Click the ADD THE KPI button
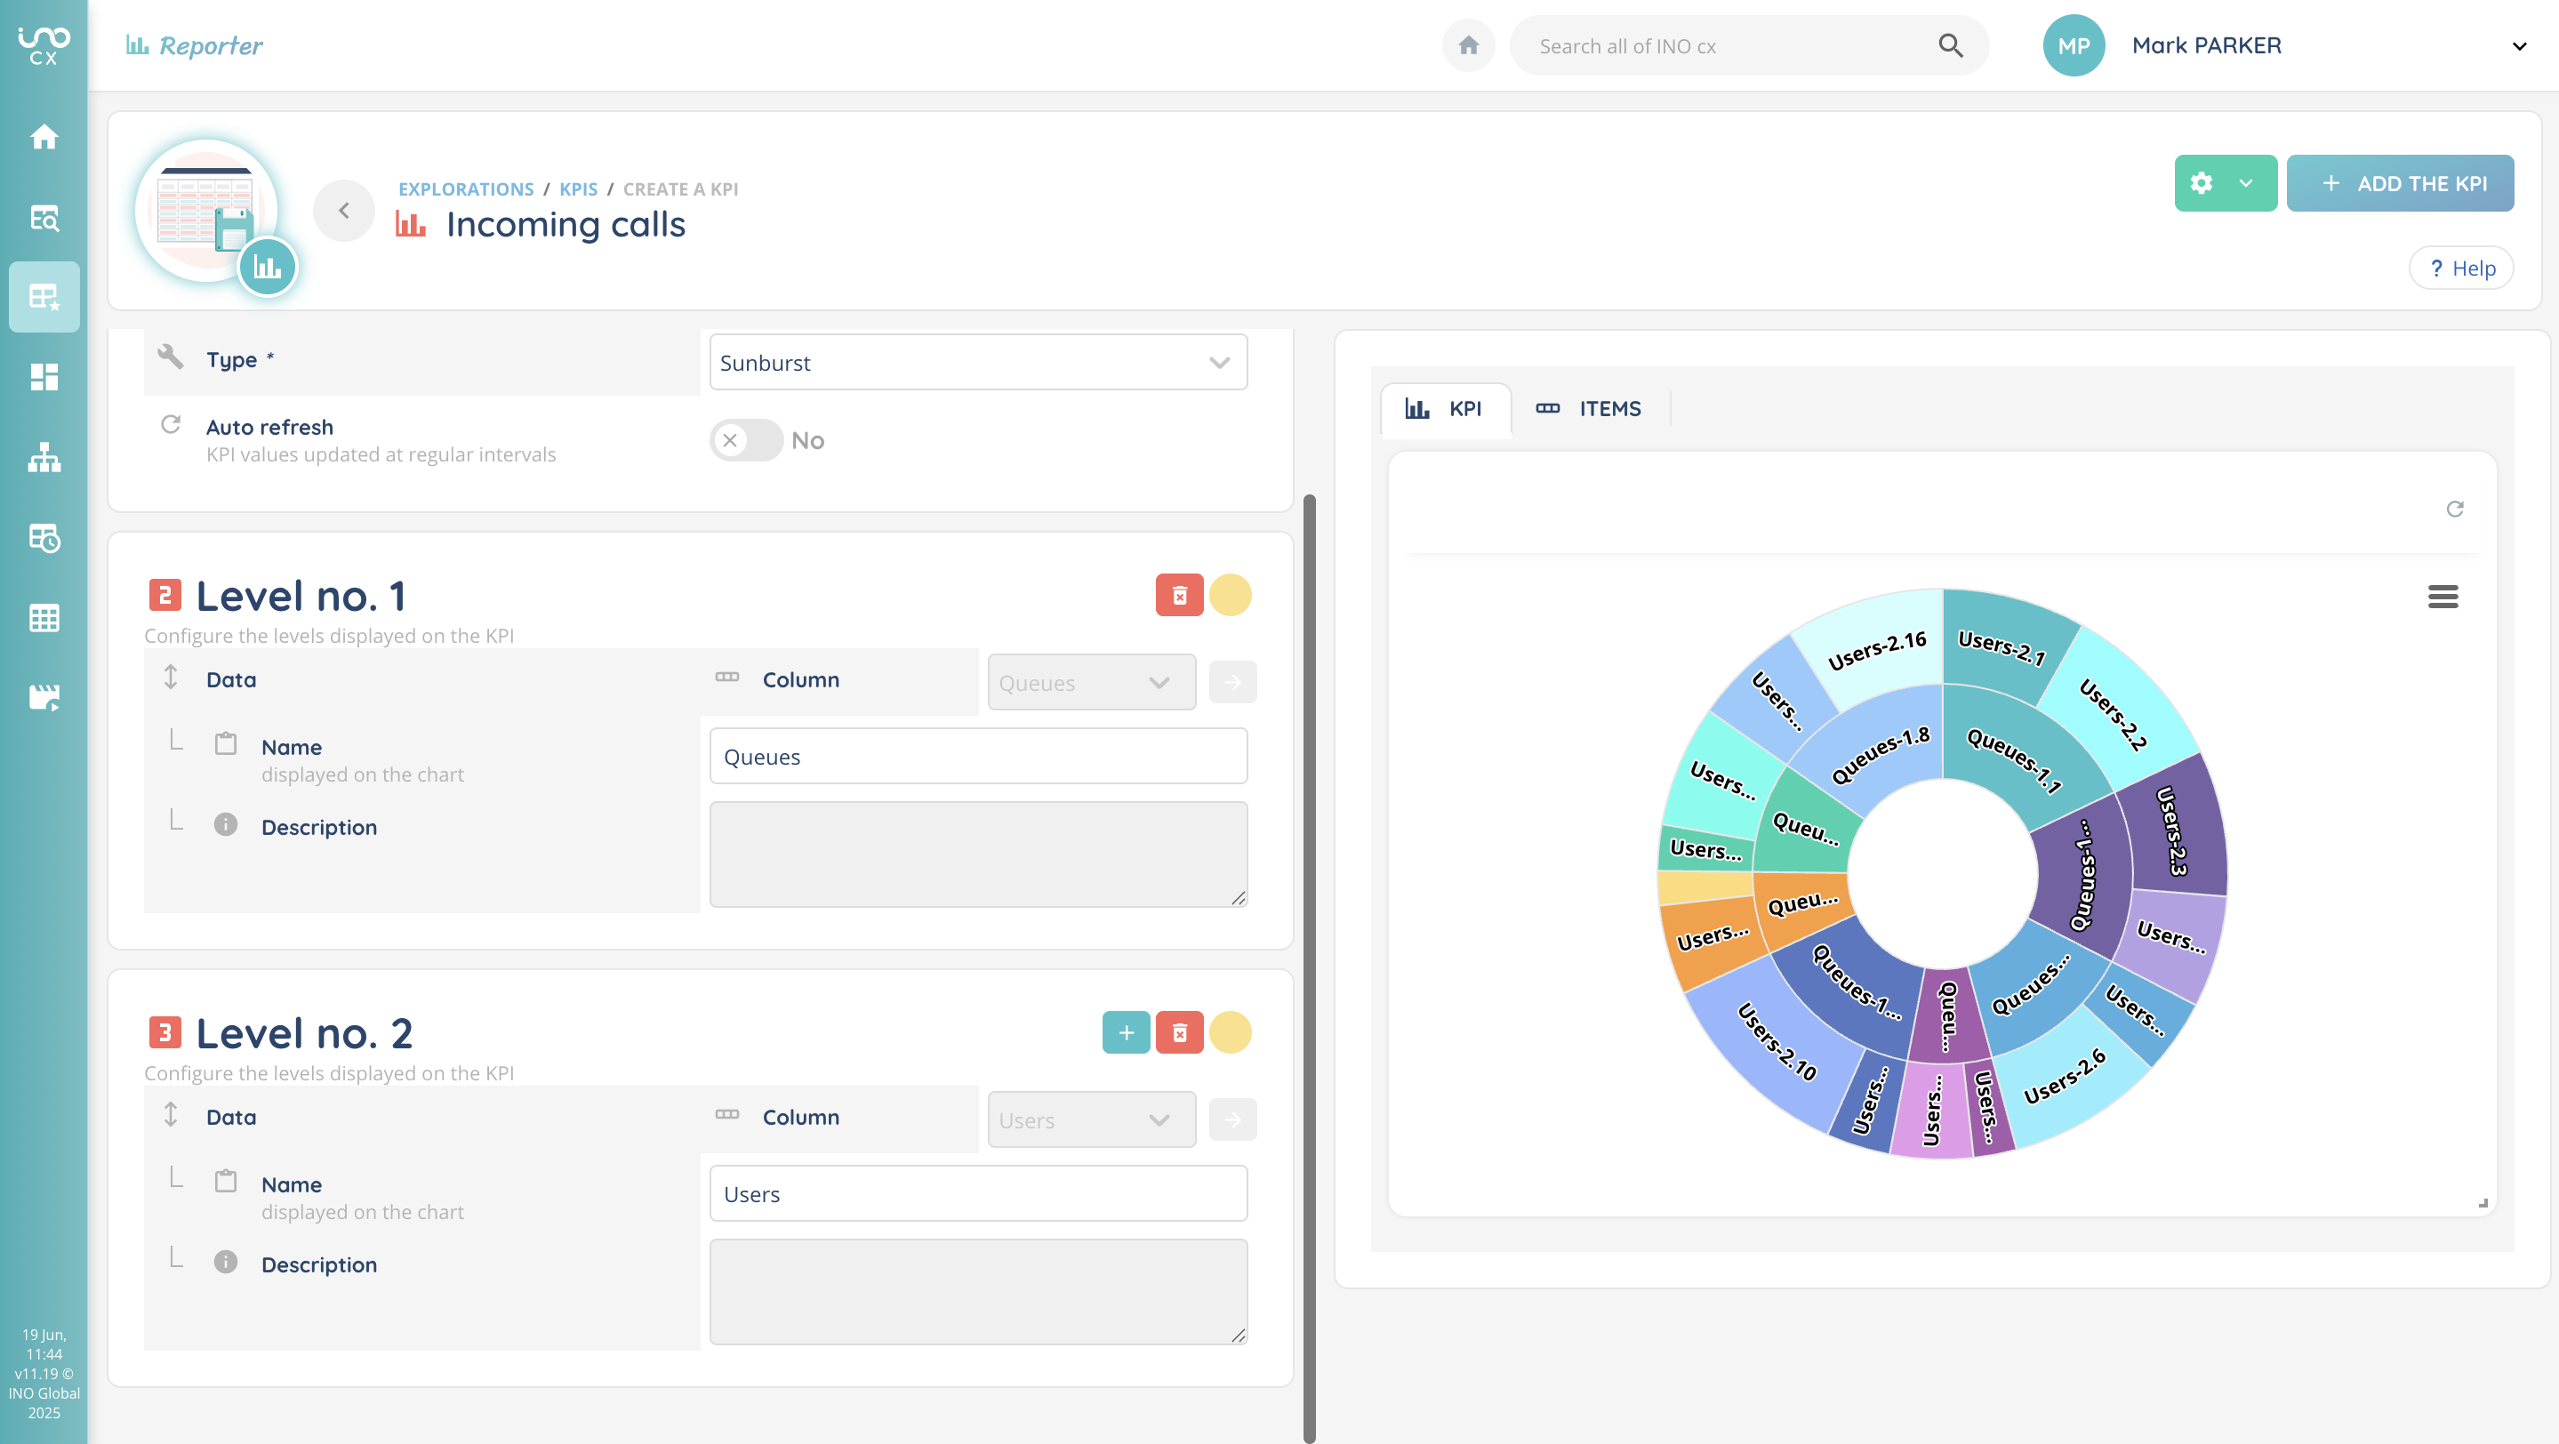The image size is (2559, 1444). (x=2399, y=183)
